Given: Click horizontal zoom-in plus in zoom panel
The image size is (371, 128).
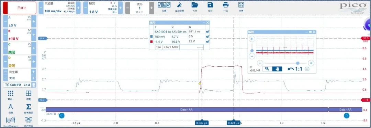Looking at the screenshot, I should tap(311, 63).
